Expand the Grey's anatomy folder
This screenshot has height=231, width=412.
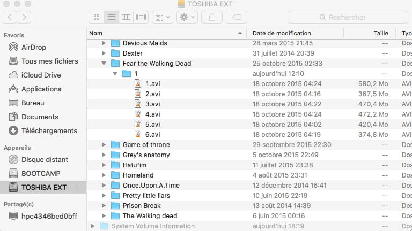104,155
